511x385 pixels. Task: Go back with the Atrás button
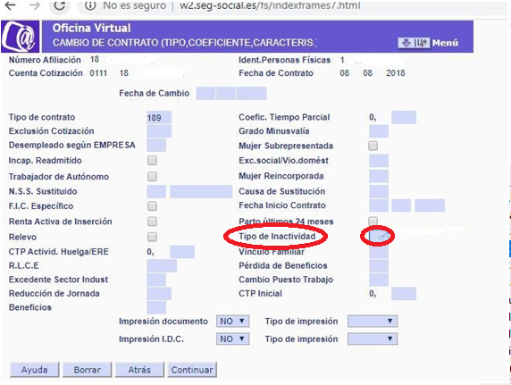pos(139,370)
